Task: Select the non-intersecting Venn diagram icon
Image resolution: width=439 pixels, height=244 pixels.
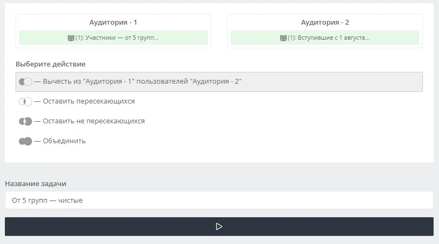Action: tap(25, 121)
